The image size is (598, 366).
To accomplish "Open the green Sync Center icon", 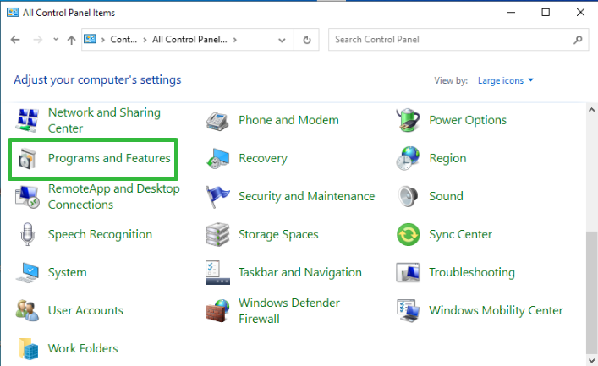I will point(408,234).
